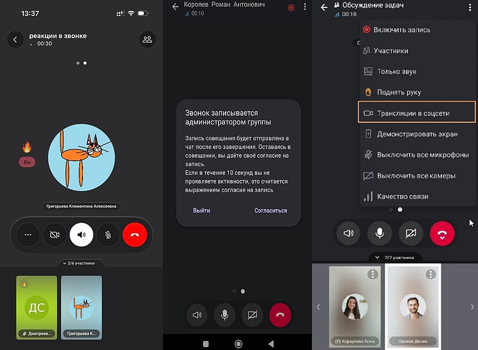Choose "Демонстрировать экран" from the menu

click(x=417, y=134)
